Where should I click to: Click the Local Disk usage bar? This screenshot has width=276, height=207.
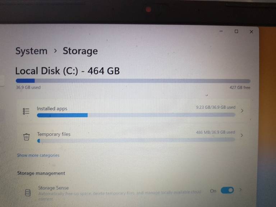tap(133, 81)
